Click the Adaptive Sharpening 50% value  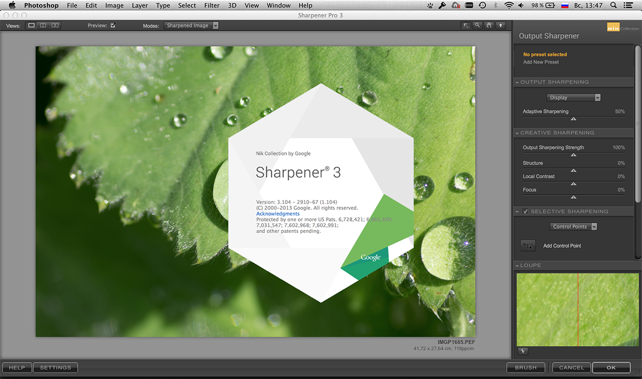(620, 111)
